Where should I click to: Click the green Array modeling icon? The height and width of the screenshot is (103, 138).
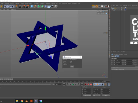click(x=42, y=6)
